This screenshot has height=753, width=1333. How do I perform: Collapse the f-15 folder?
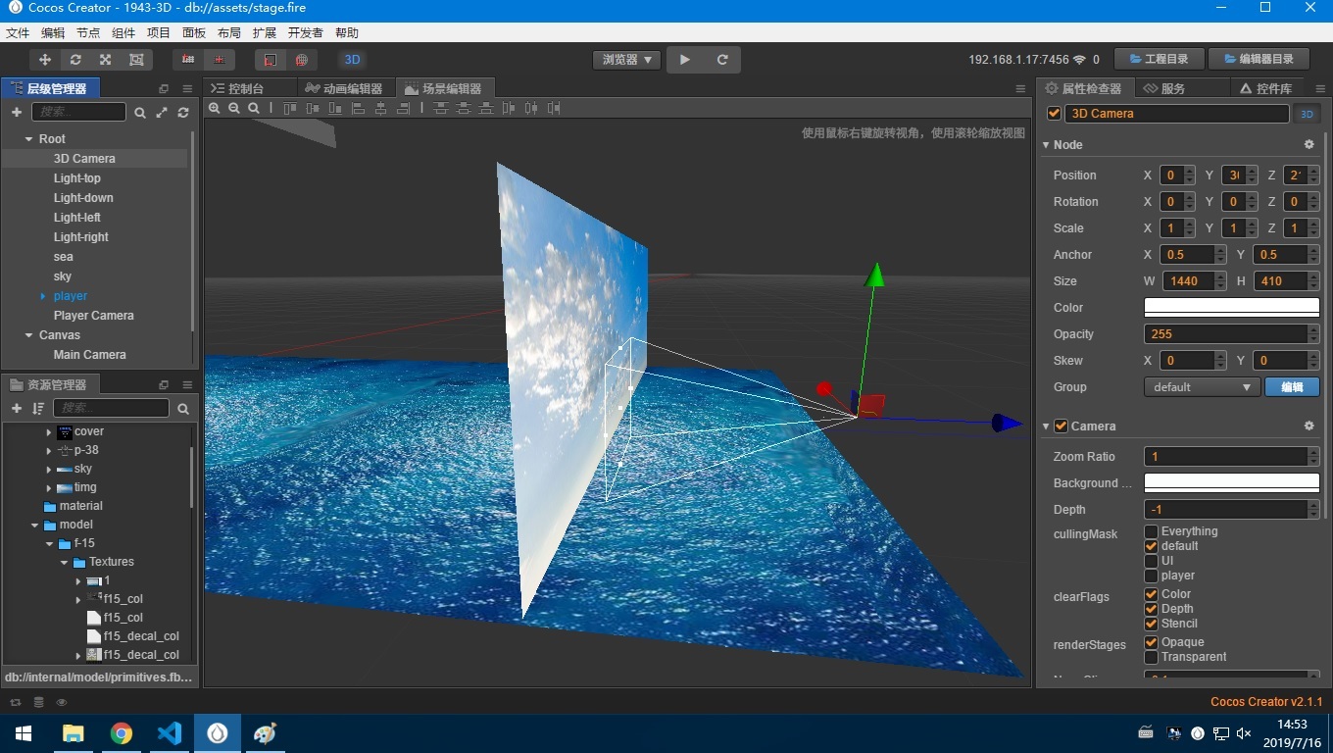click(49, 544)
